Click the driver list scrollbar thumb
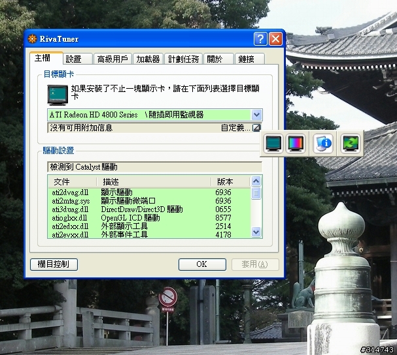Screen dimensions: 397x355 [x=256, y=193]
